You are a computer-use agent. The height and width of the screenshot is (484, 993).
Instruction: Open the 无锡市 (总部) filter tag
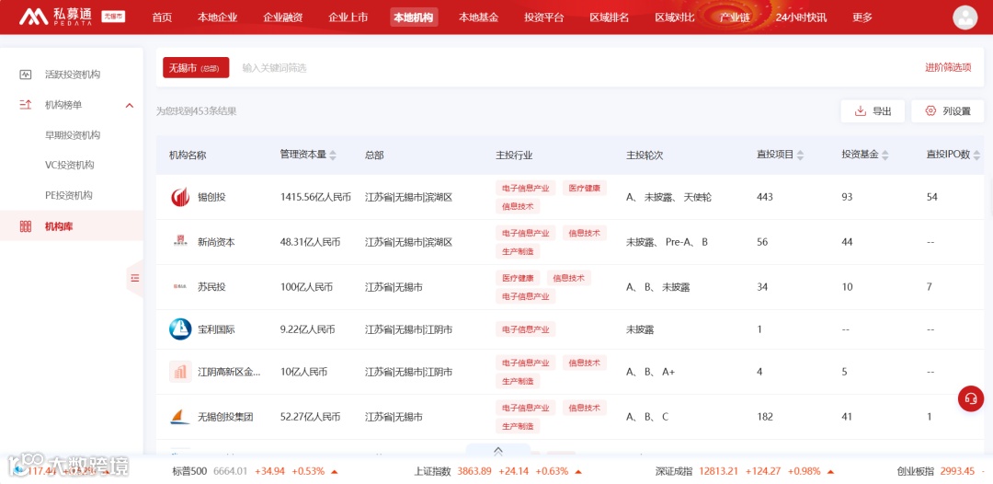(196, 68)
